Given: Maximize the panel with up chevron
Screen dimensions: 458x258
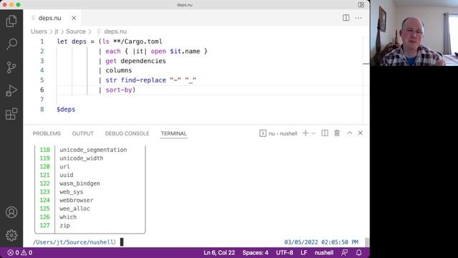Looking at the screenshot, I should coord(349,133).
